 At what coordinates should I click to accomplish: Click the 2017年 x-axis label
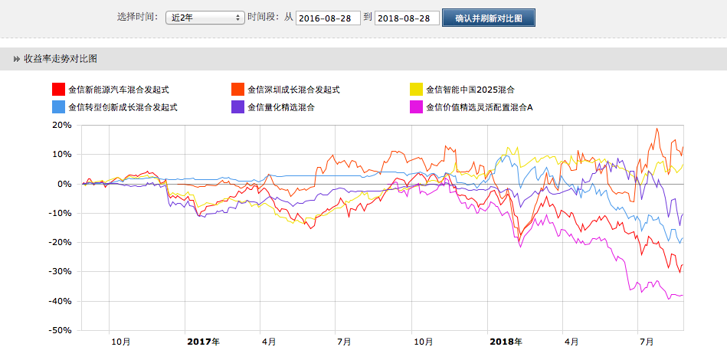click(x=204, y=342)
